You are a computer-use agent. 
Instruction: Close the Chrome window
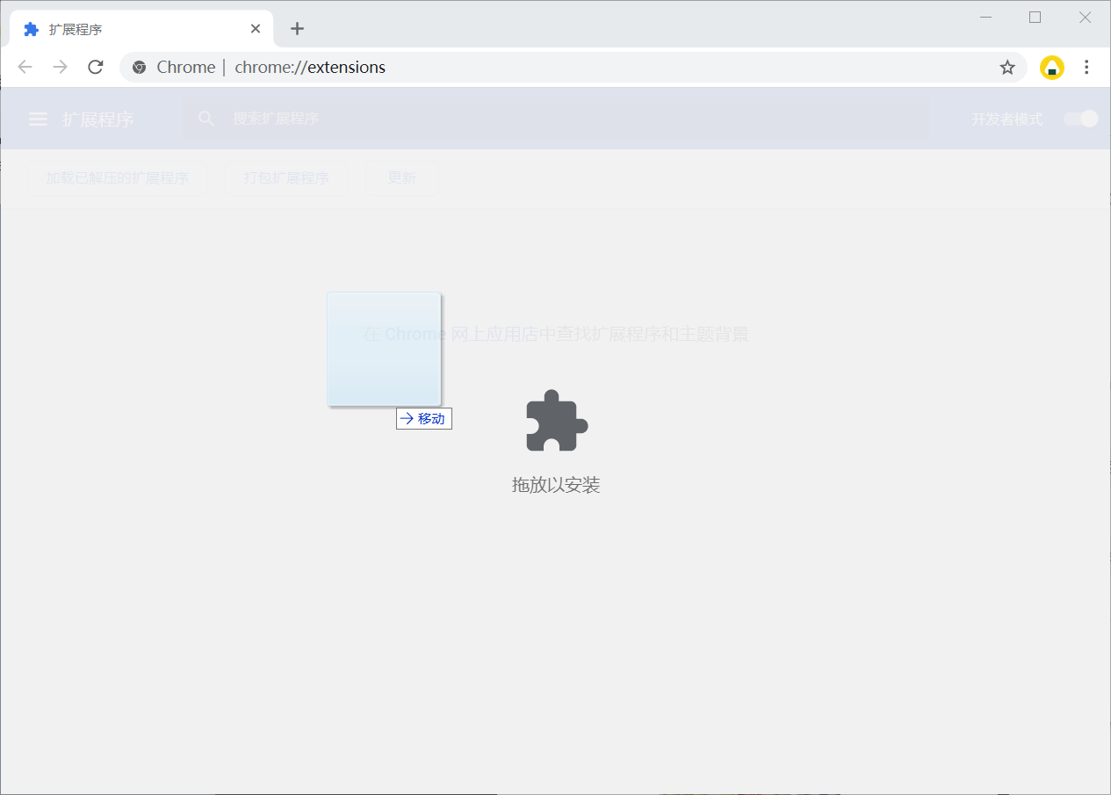[x=1085, y=18]
